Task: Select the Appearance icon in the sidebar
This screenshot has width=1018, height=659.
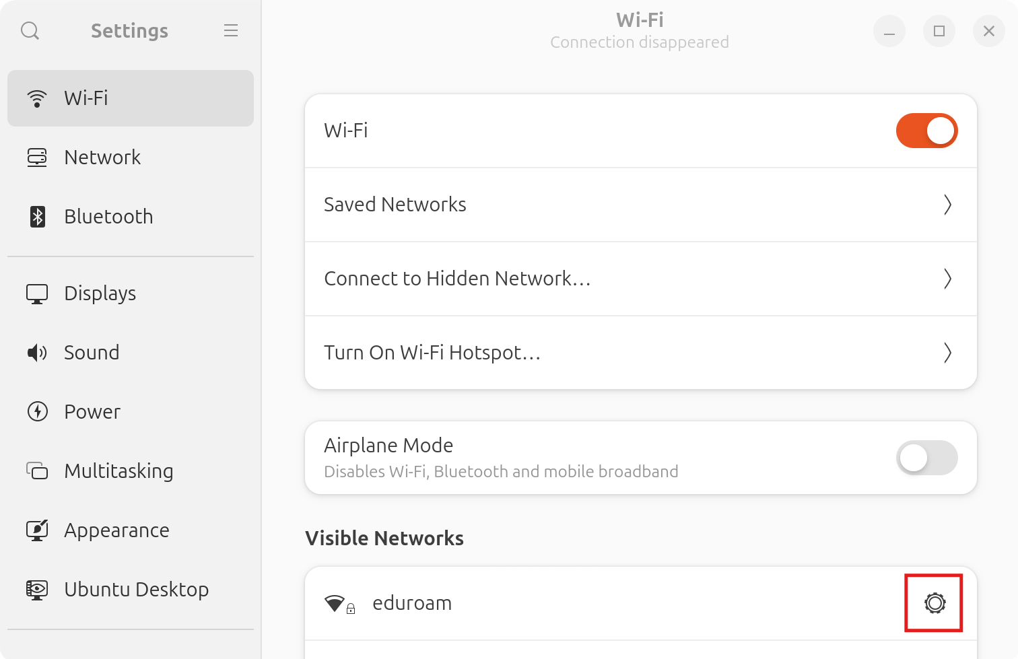Action: (37, 530)
